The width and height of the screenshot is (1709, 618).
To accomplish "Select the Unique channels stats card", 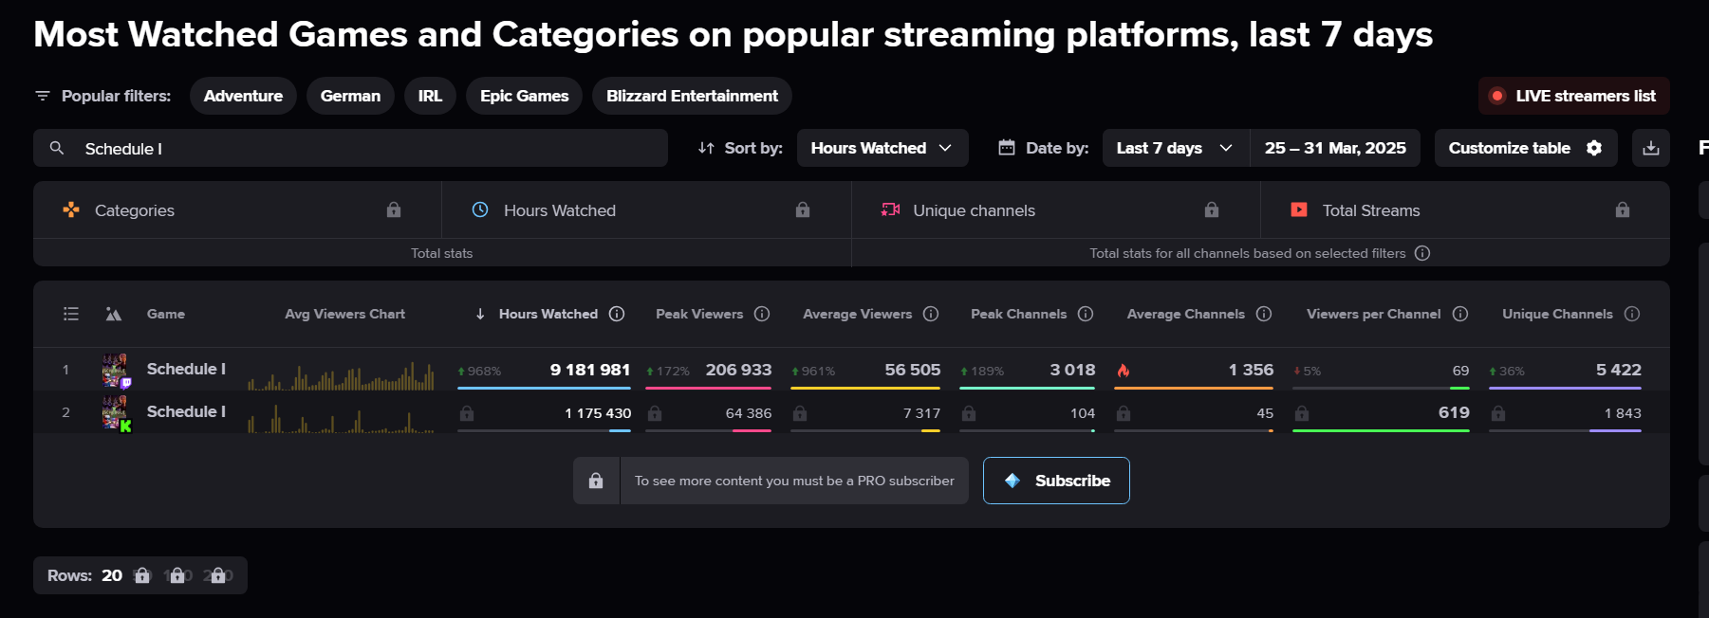I will pos(1055,210).
